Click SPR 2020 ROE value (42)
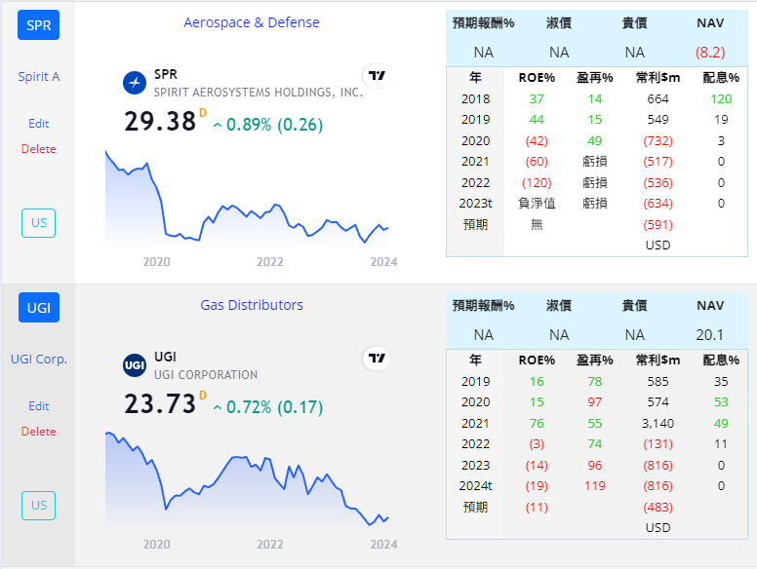Image resolution: width=757 pixels, height=569 pixels. 537,141
